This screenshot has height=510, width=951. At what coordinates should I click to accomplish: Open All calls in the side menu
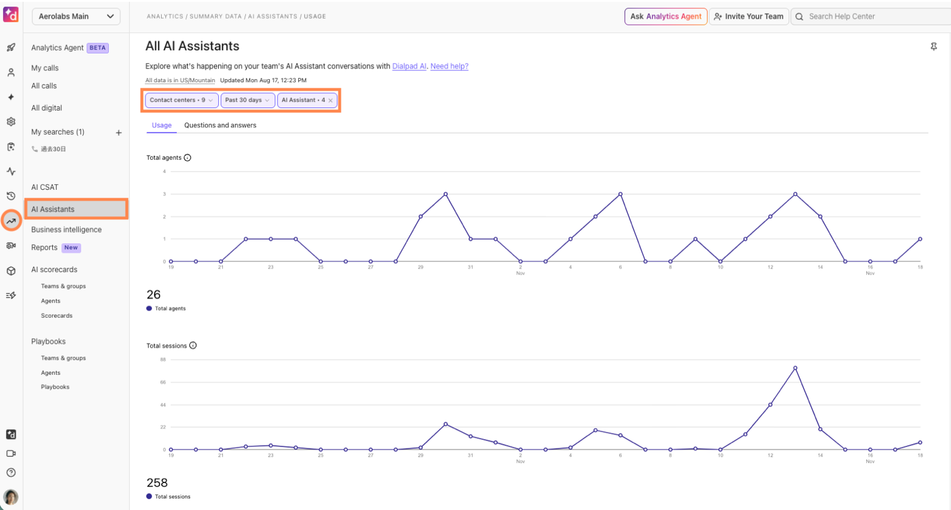coord(44,86)
